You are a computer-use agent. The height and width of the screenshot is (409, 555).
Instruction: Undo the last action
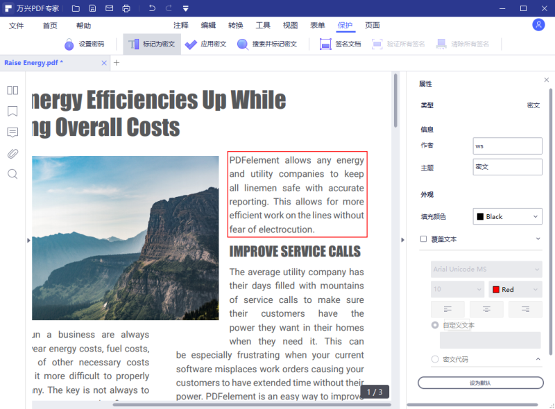click(152, 8)
